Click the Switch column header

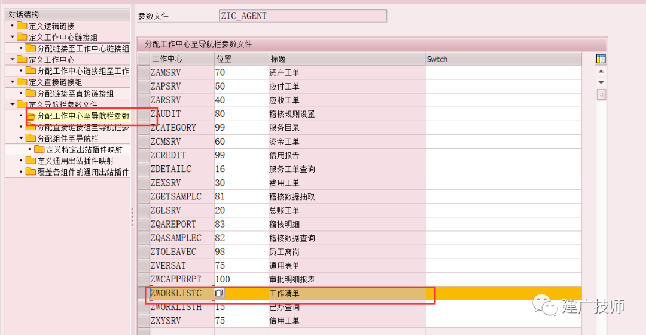[504, 59]
